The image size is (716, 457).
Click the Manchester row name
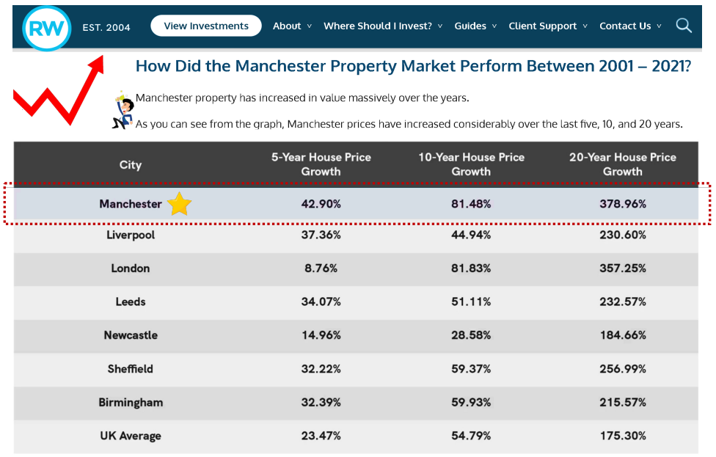131,204
